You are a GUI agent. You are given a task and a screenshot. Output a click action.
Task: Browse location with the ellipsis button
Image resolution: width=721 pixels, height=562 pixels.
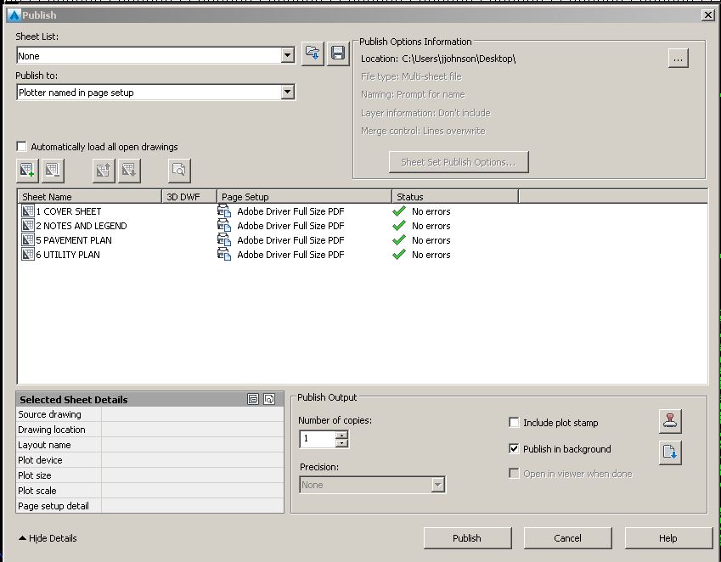677,58
